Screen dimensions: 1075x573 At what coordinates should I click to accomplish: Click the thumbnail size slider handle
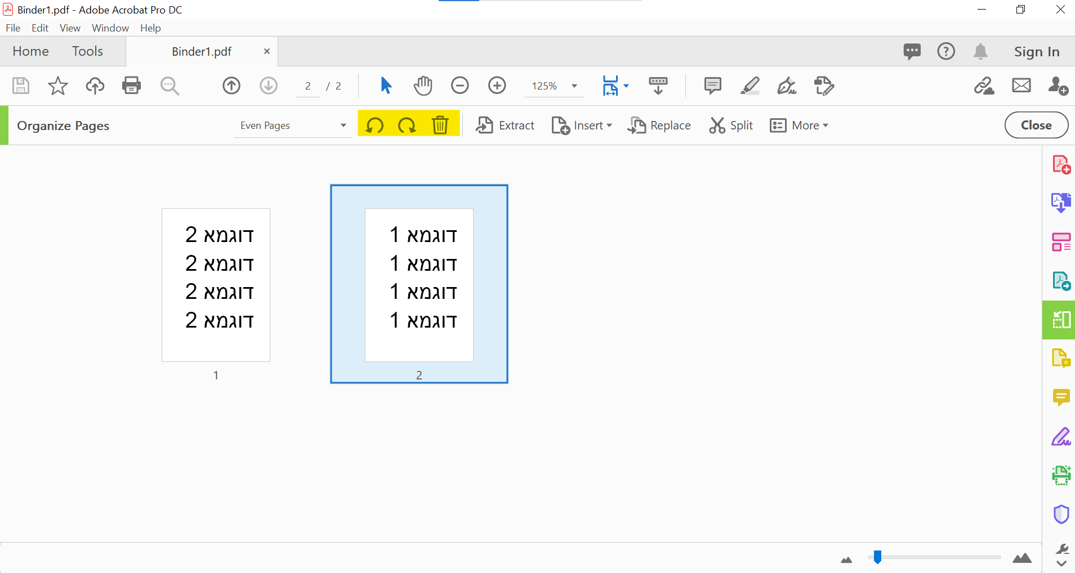pyautogui.click(x=877, y=557)
